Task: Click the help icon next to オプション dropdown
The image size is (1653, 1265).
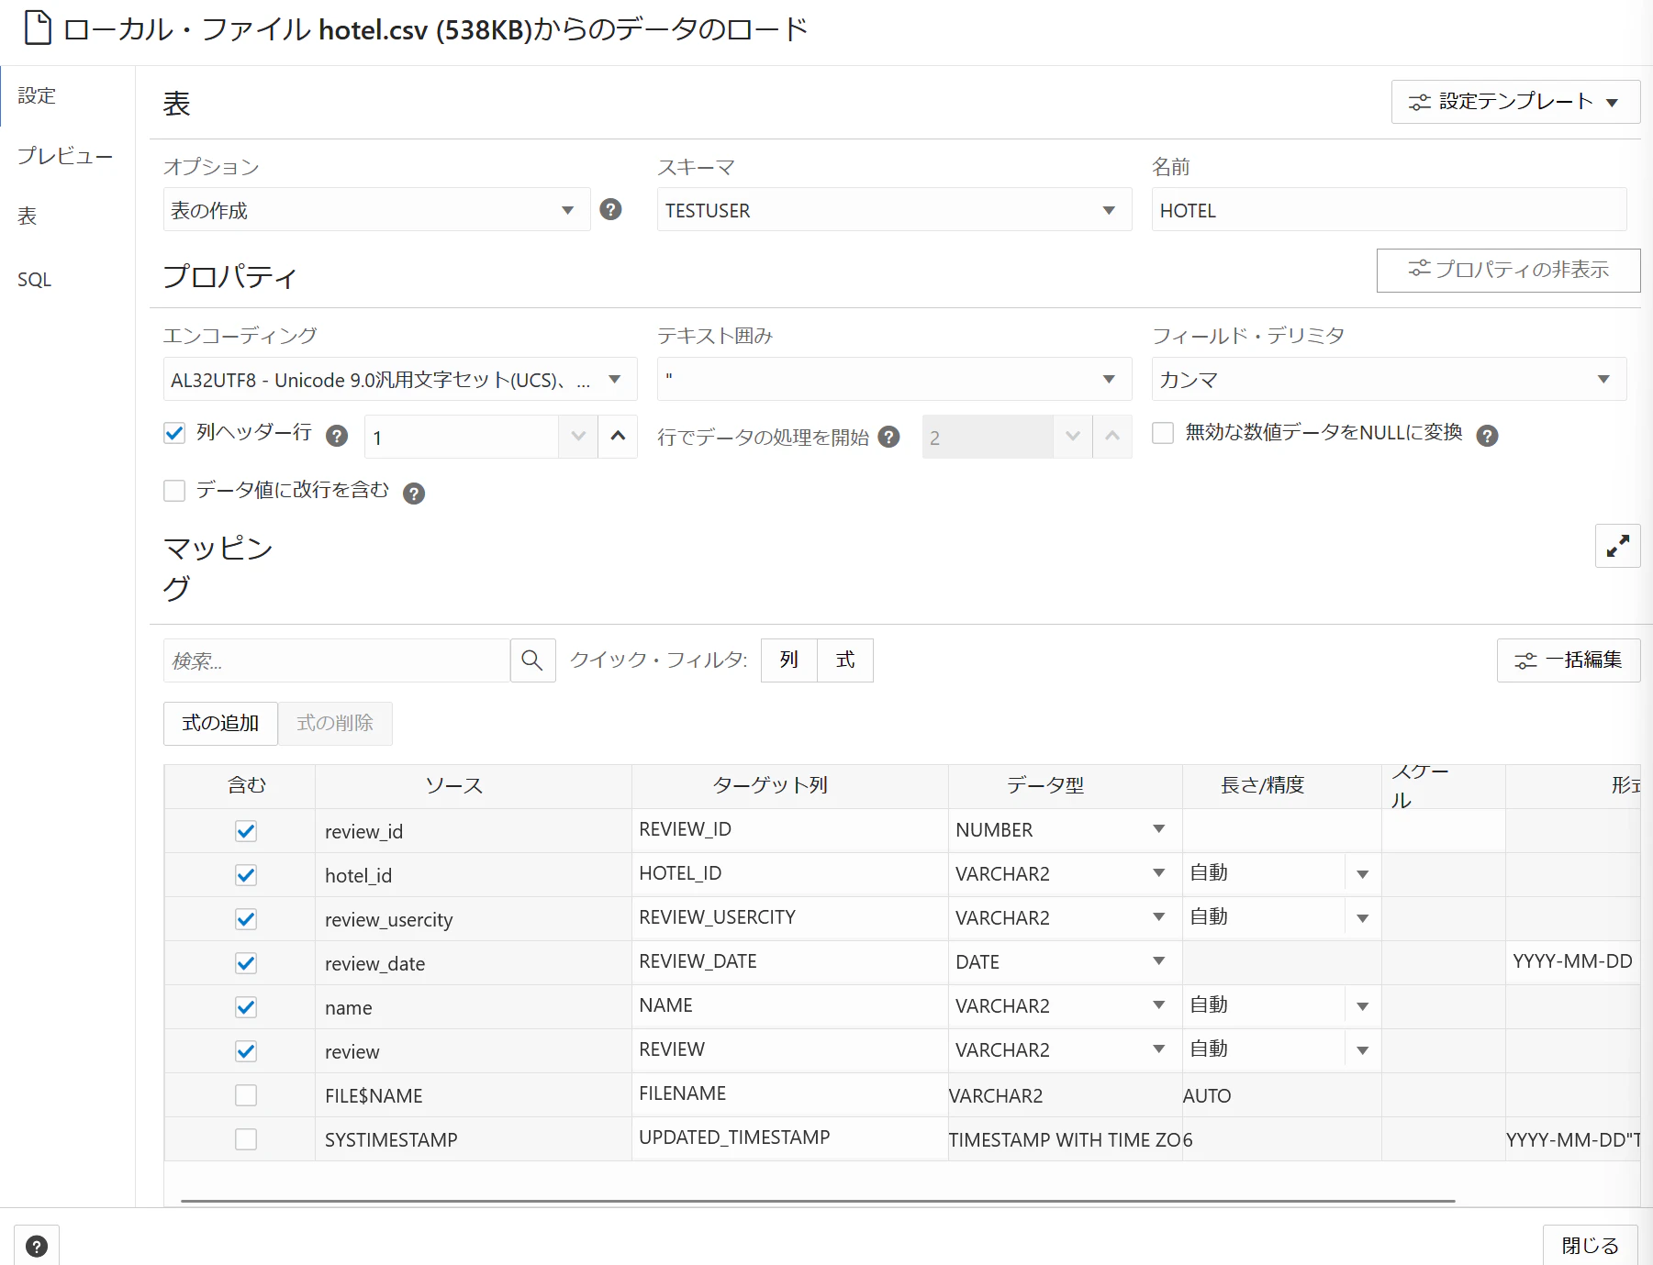Action: click(610, 209)
